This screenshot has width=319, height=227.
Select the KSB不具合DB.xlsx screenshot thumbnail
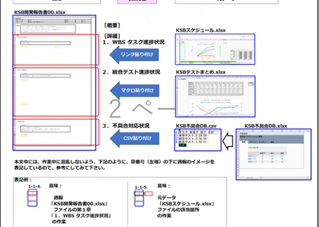[274, 154]
